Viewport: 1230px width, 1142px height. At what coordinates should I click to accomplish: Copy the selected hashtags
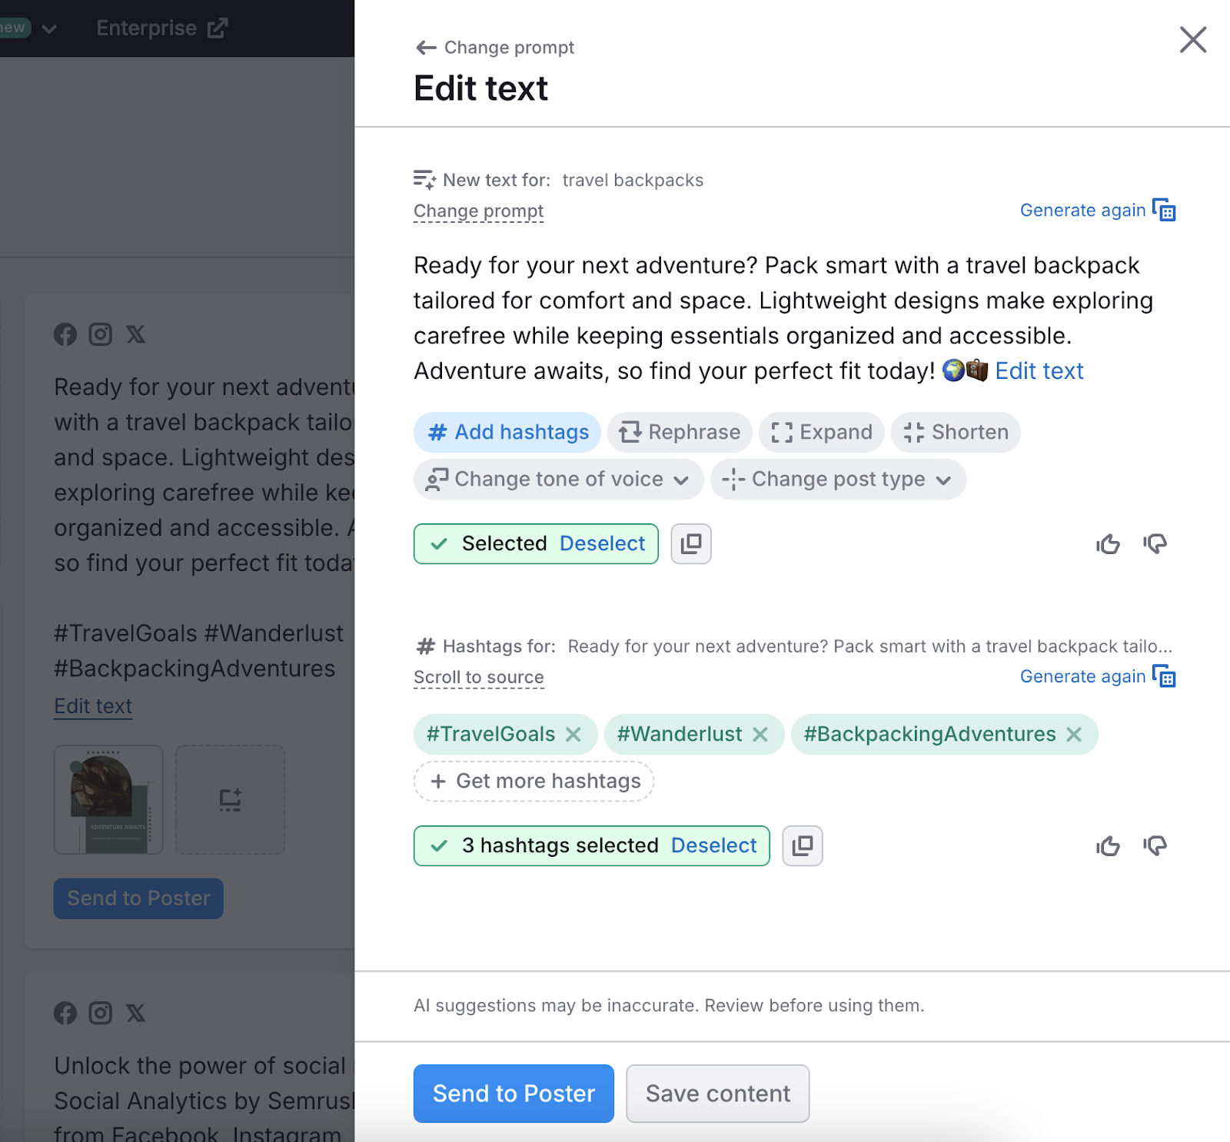(x=802, y=845)
